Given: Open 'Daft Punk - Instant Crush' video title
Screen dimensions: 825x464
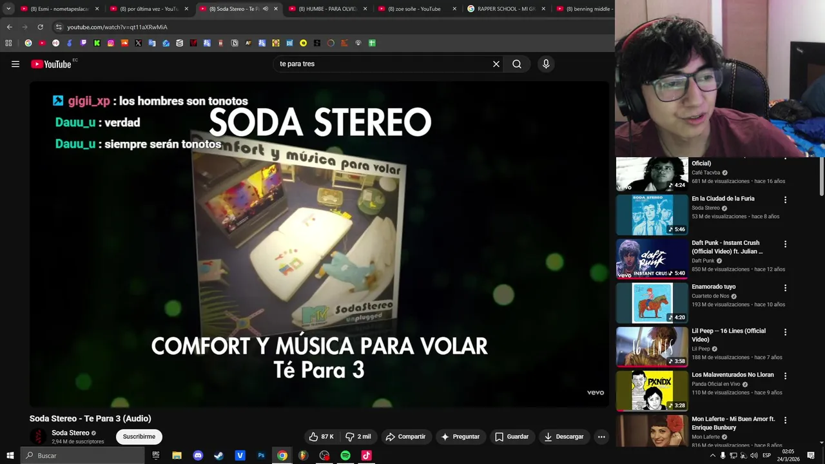Looking at the screenshot, I should point(727,247).
